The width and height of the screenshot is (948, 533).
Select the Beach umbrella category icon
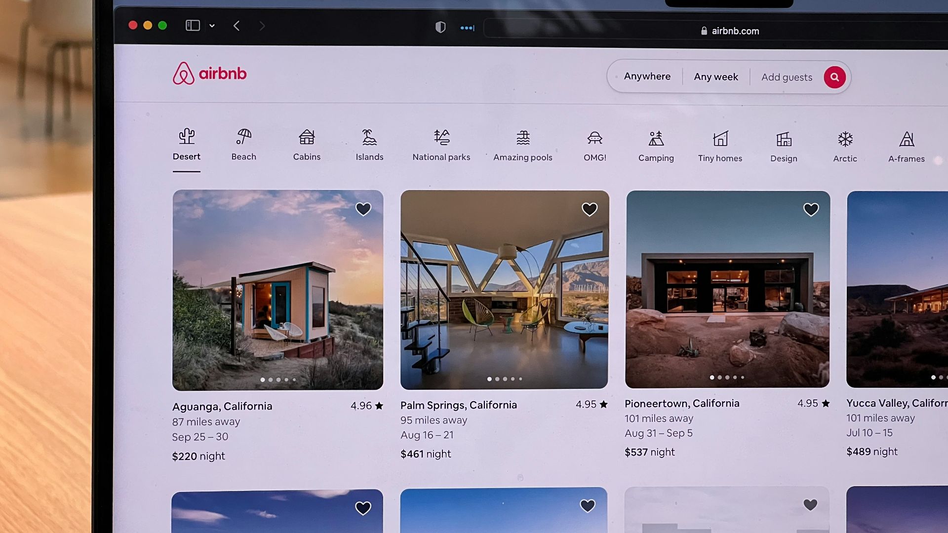(243, 137)
